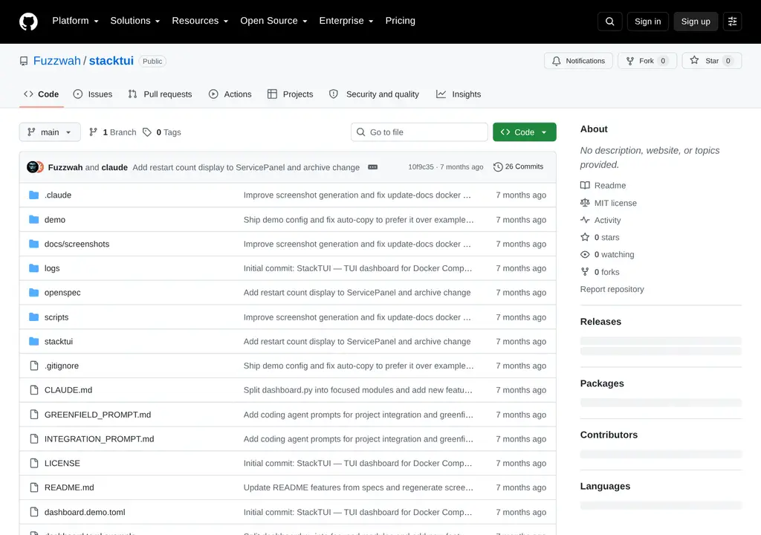Open the openspec folder

[62, 293]
